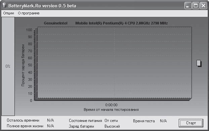The width and height of the screenshot is (209, 131).
Task: Click the 100 mark on the charge axis
Action: click(29, 30)
